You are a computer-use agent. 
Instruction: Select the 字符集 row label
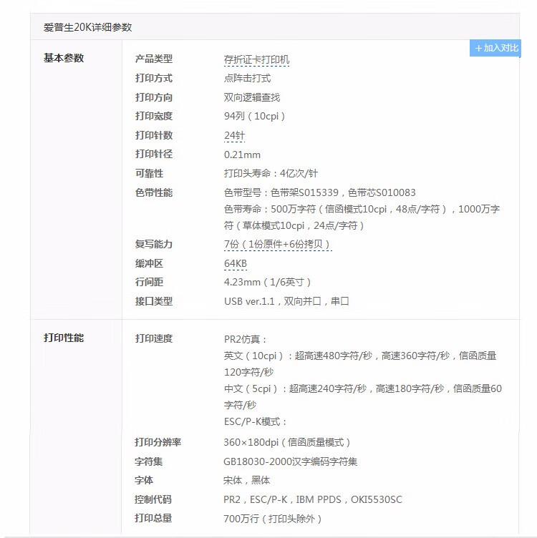[x=148, y=461]
